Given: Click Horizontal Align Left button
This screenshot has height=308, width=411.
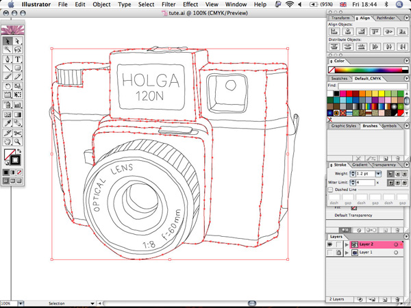Looking at the screenshot, I should click(x=334, y=31).
